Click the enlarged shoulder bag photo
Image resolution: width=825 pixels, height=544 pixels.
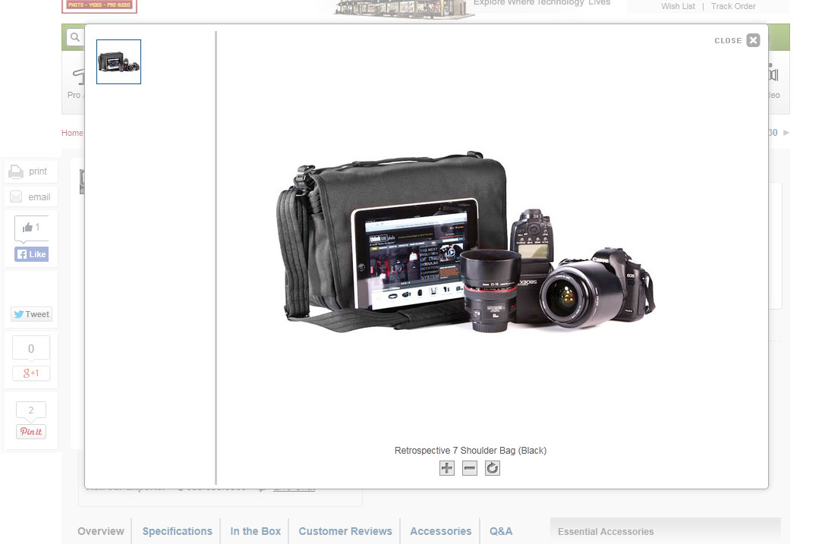pyautogui.click(x=466, y=244)
